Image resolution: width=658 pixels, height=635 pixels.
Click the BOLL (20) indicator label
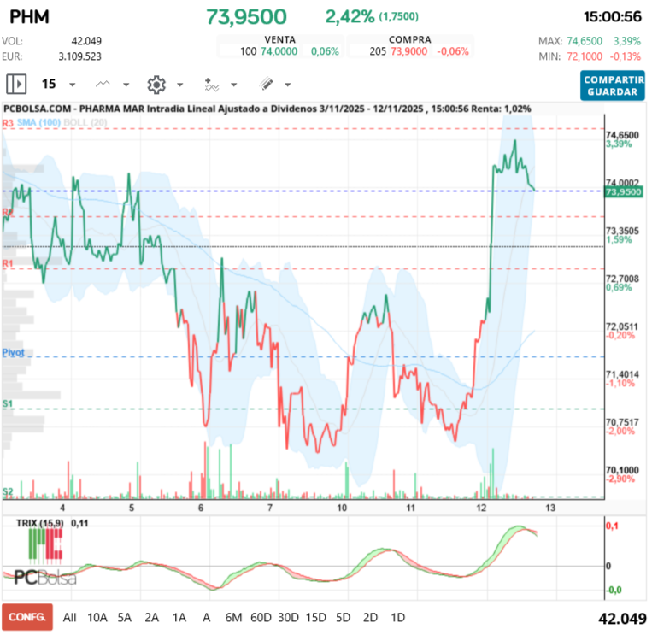click(85, 122)
